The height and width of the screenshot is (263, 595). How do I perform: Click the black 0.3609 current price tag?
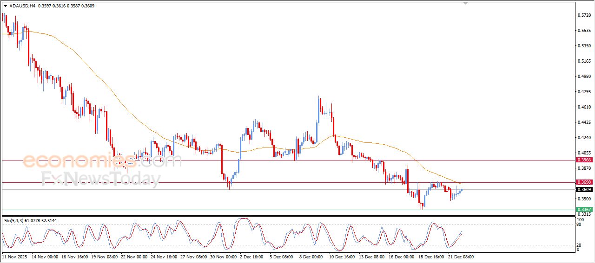584,190
